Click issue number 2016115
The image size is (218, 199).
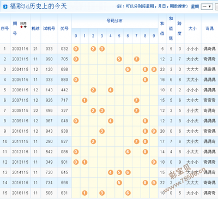click(20, 193)
